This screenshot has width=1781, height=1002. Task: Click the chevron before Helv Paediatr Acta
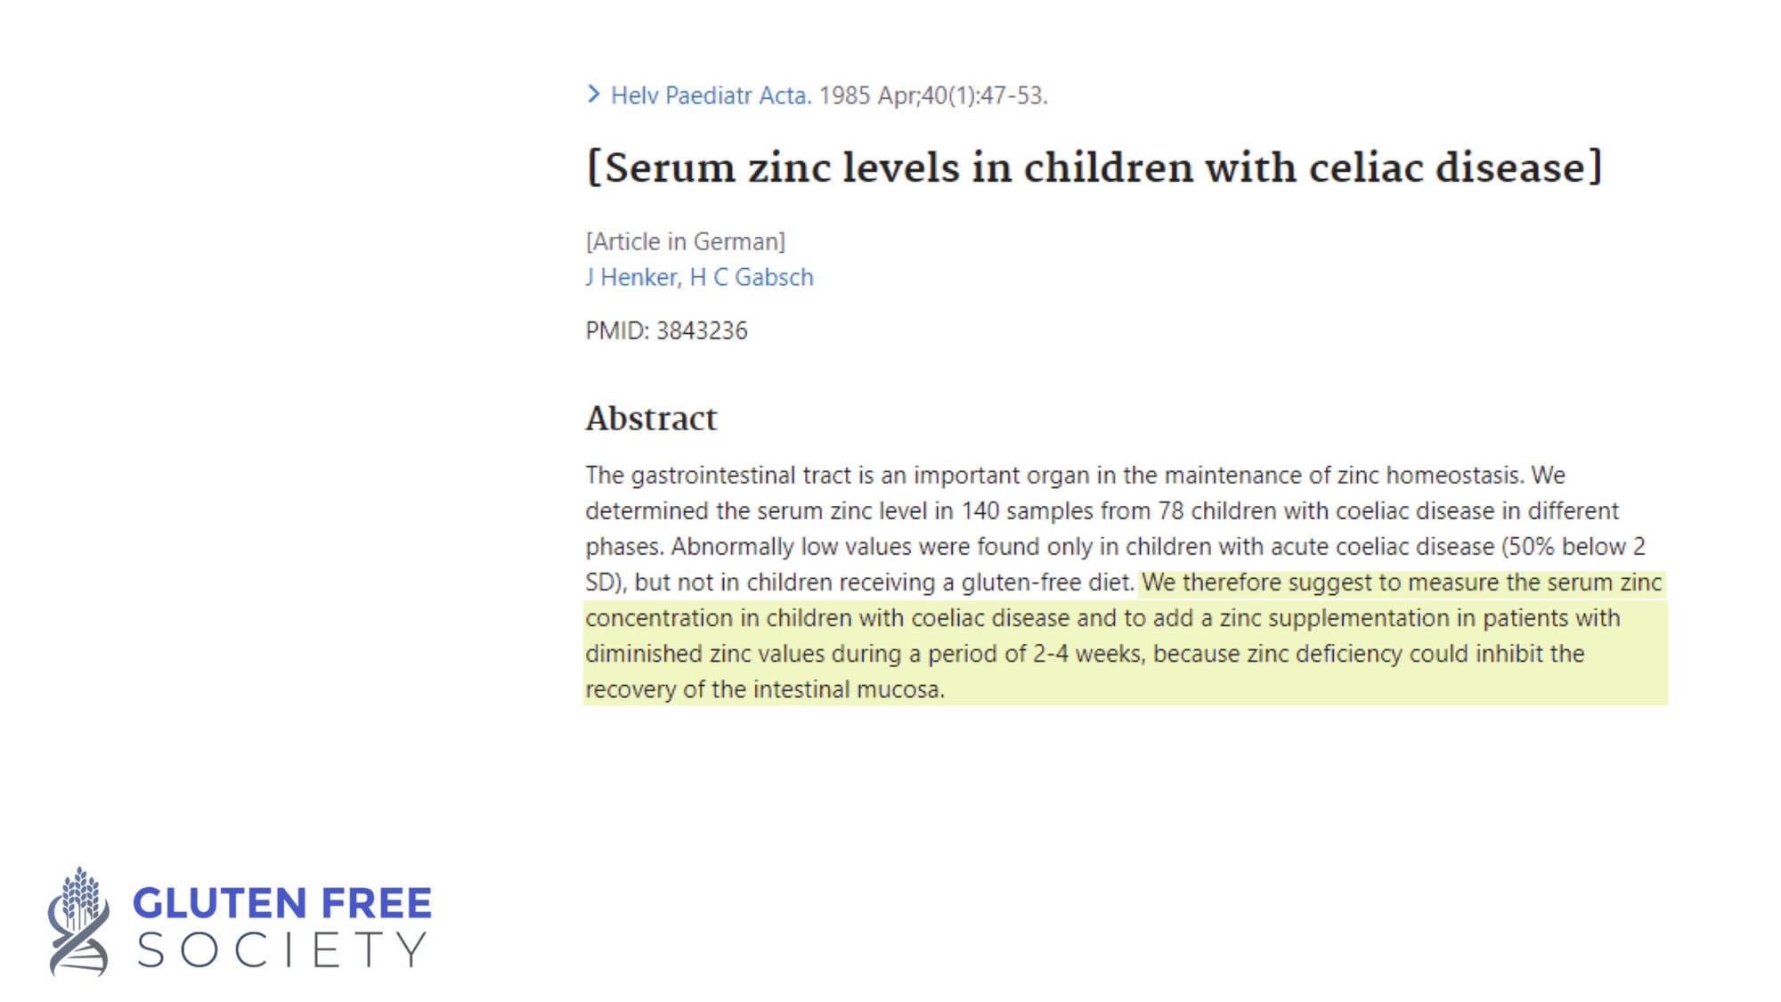coord(594,94)
